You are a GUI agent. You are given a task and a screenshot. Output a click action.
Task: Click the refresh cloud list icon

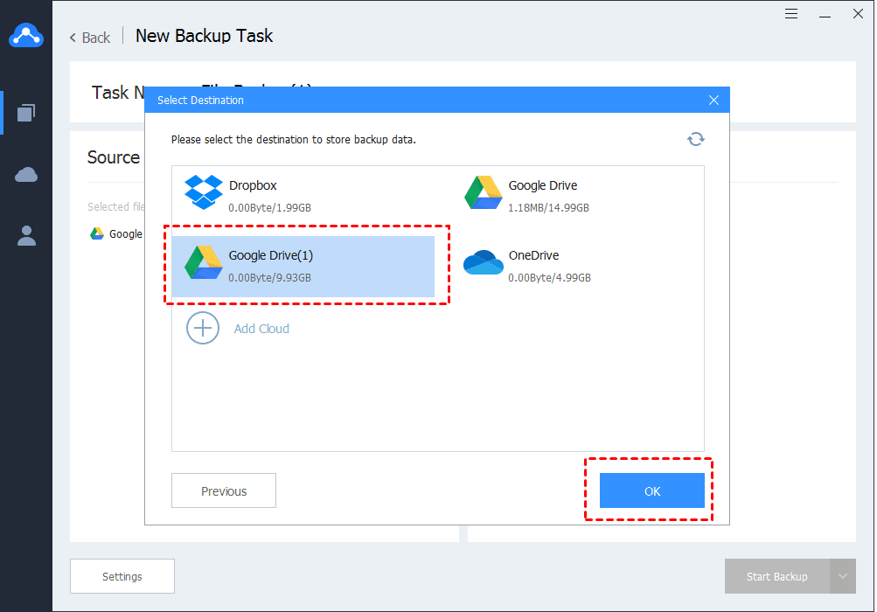[695, 139]
